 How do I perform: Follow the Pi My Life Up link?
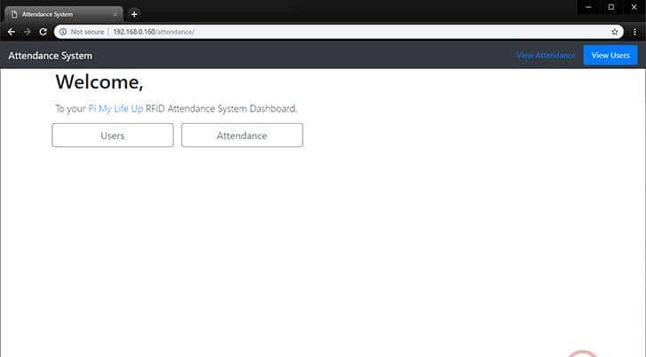click(x=115, y=109)
